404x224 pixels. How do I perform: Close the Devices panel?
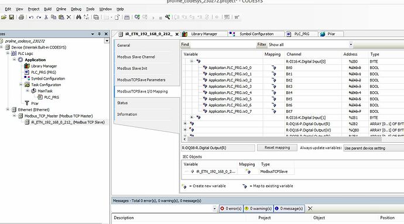point(106,34)
